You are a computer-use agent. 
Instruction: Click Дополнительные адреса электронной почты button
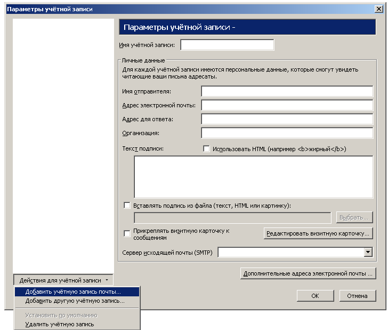pos(308,273)
